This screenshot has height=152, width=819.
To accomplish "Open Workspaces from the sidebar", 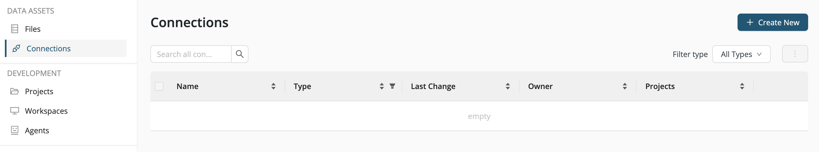I will point(46,111).
